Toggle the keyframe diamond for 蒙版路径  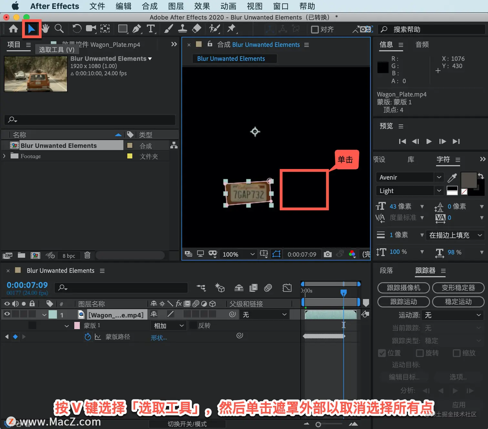click(x=15, y=337)
